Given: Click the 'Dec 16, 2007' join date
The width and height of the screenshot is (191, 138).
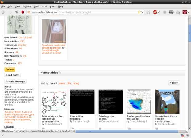Looking at the screenshot, I should pyautogui.click(x=25, y=37).
